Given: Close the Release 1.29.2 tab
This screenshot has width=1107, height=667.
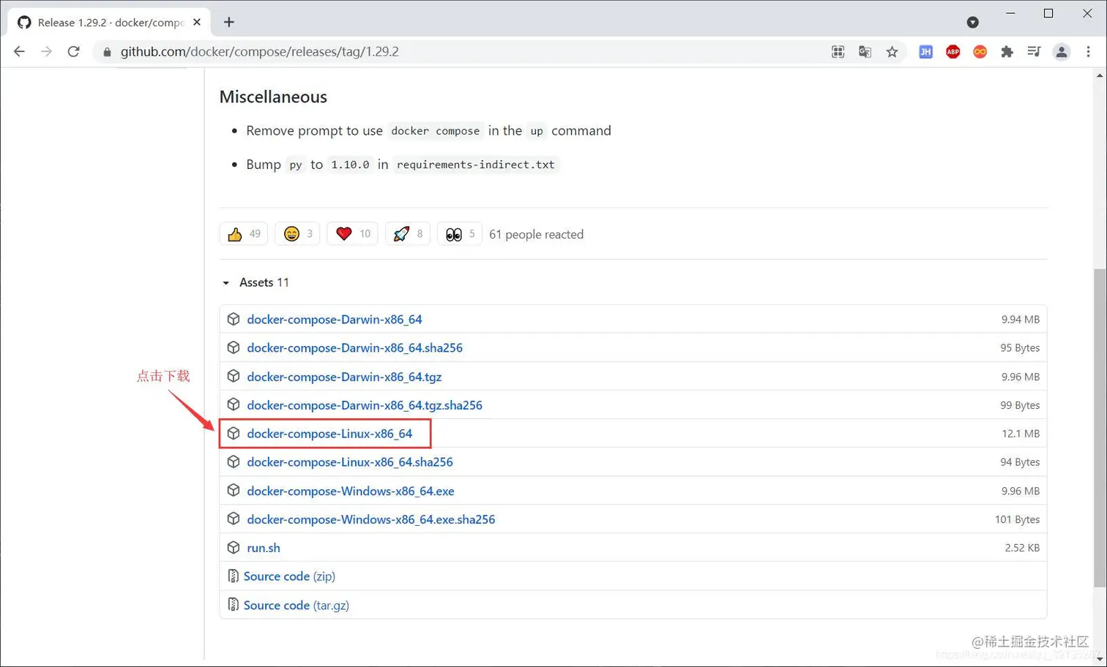Looking at the screenshot, I should (197, 22).
